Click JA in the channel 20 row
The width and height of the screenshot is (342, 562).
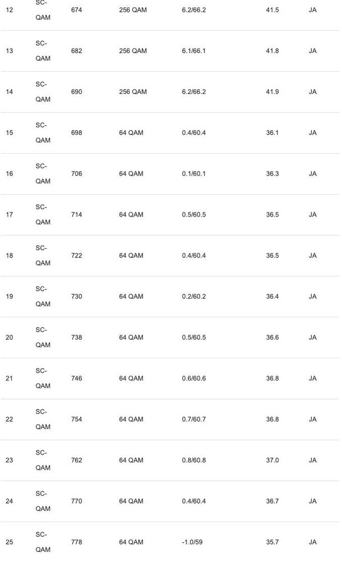[x=312, y=338]
